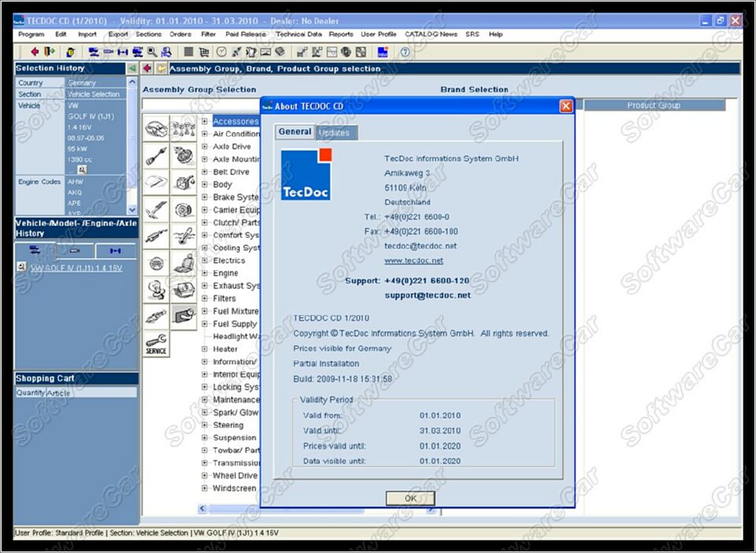Open the Program menu

click(x=31, y=35)
